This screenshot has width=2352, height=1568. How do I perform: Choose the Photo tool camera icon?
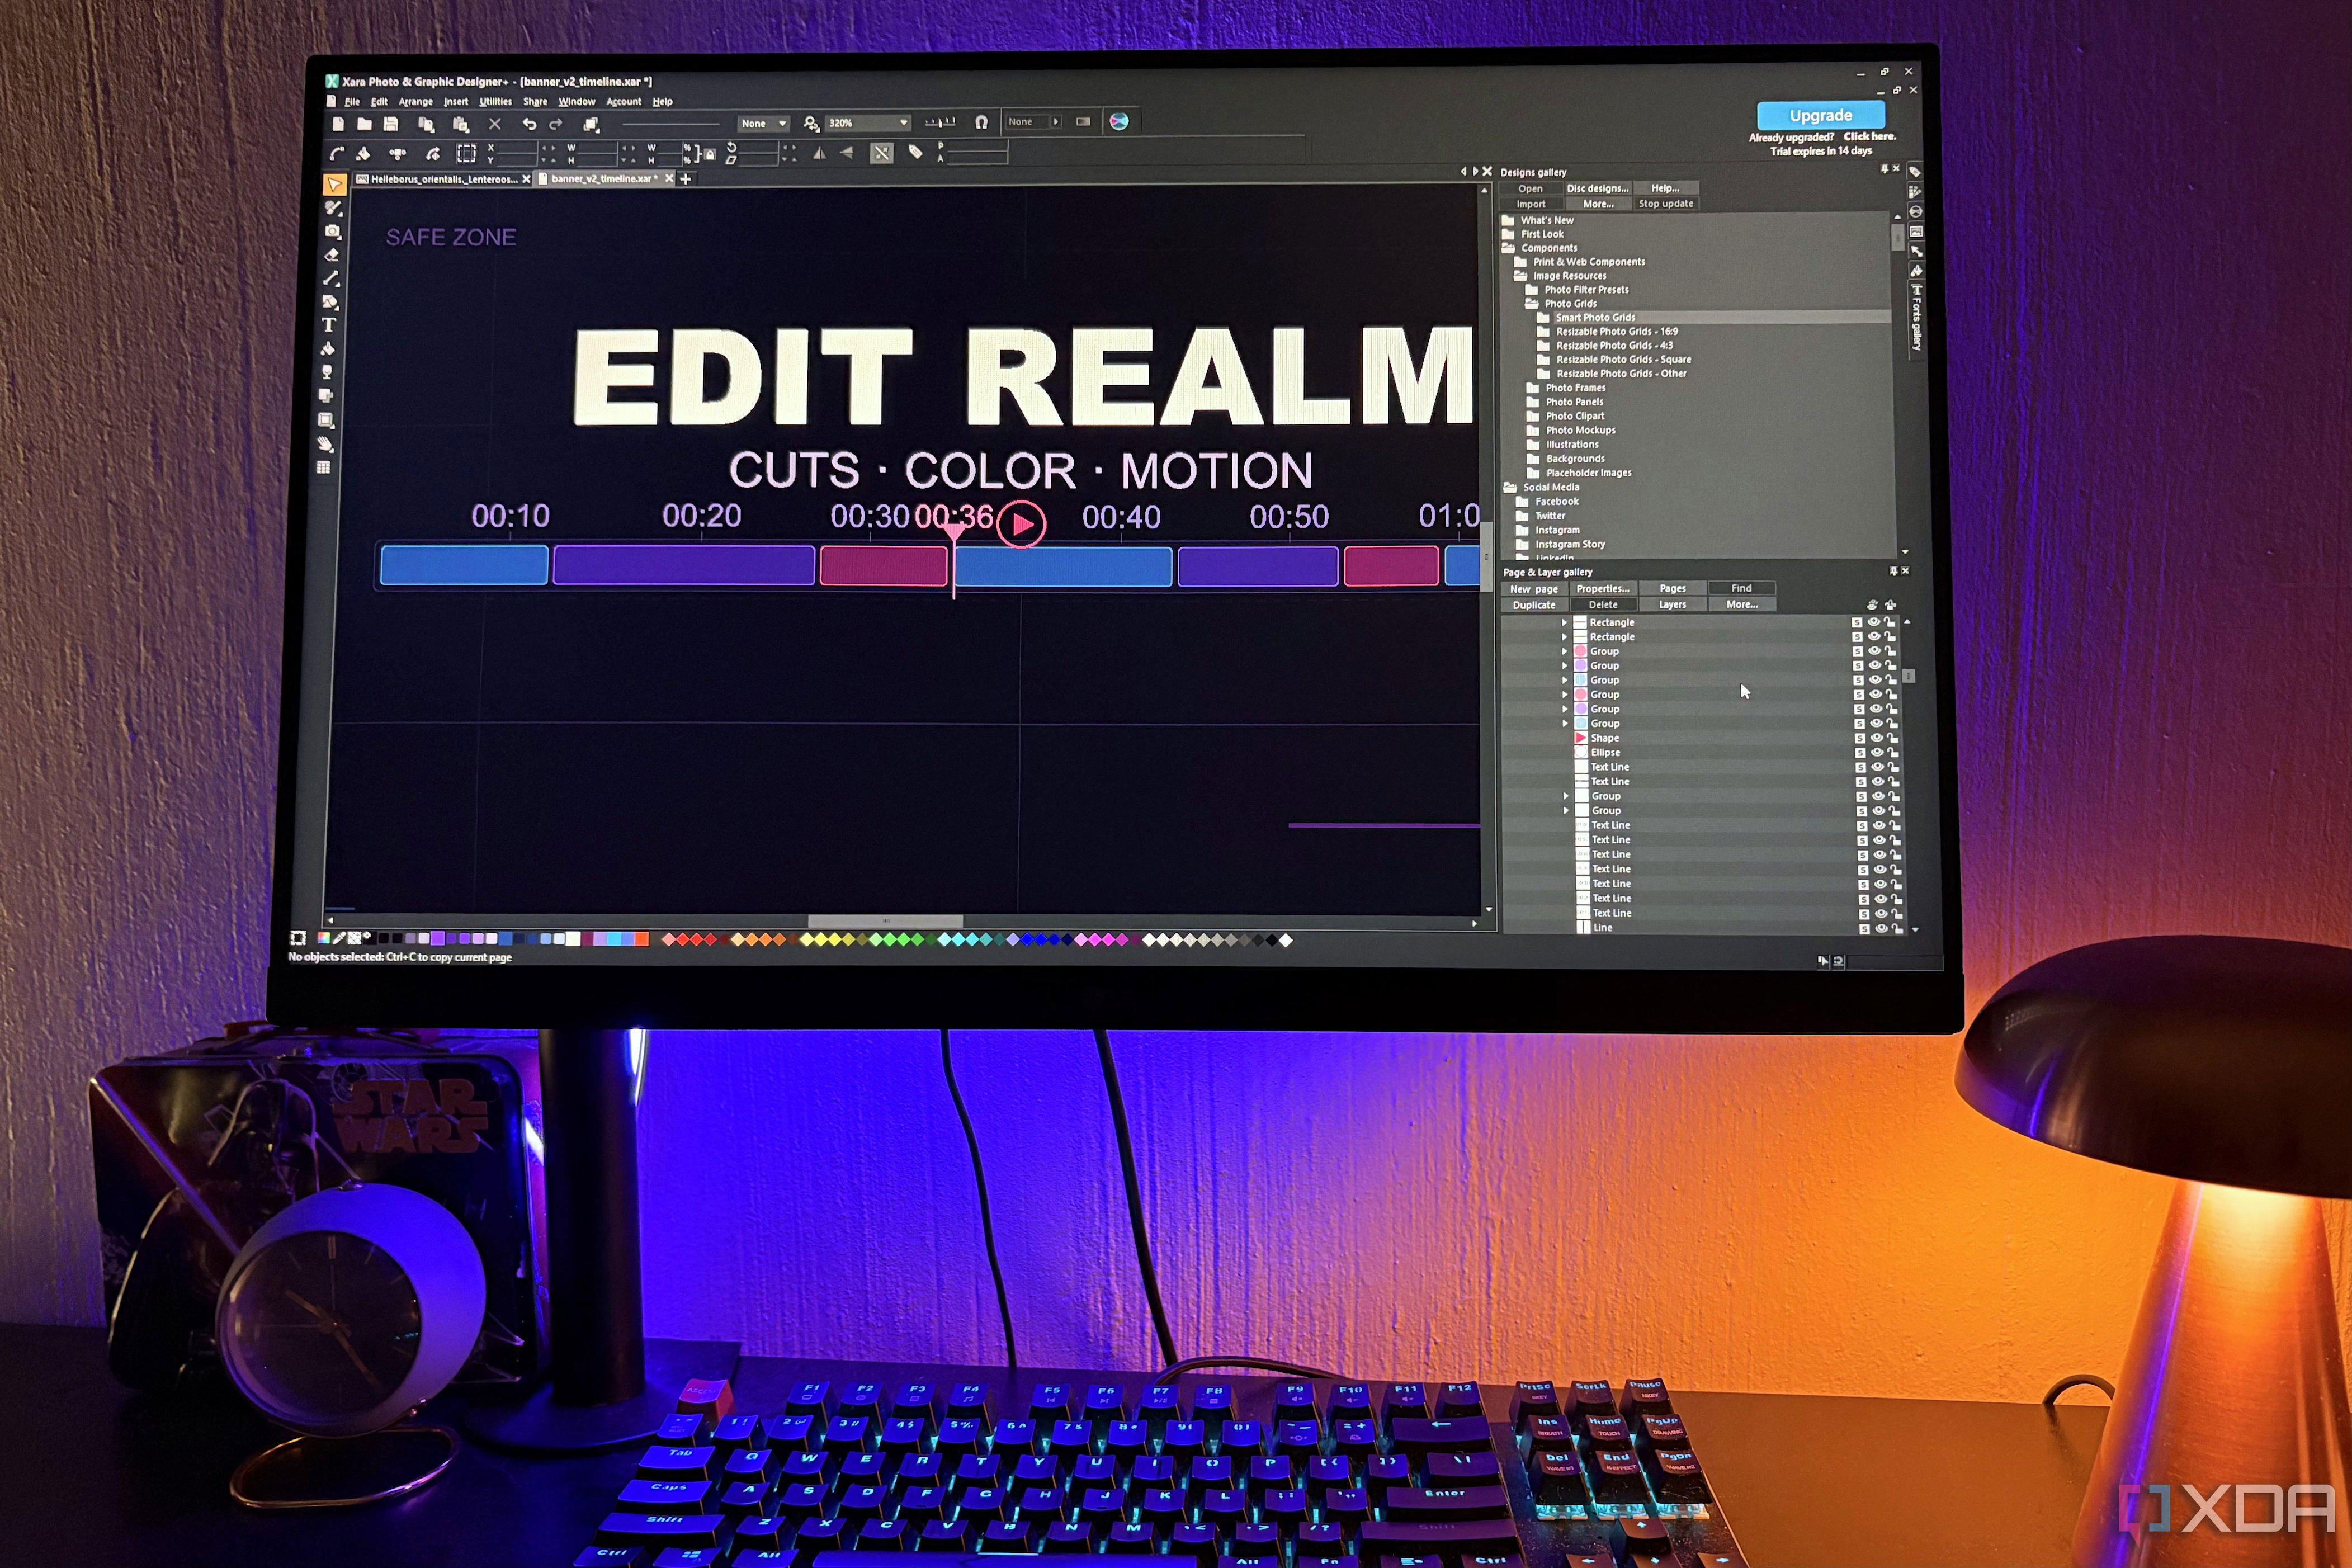pyautogui.click(x=332, y=231)
